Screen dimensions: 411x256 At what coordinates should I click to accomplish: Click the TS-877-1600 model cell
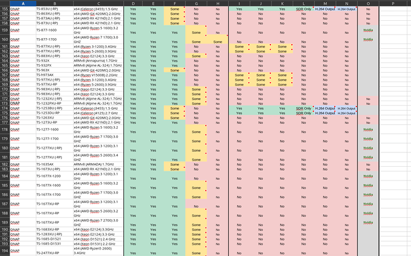click(x=55, y=30)
